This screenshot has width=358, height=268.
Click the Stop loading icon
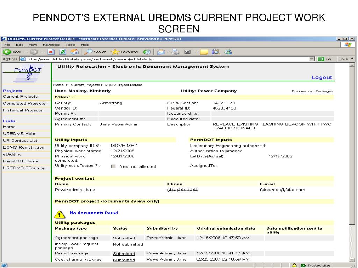51,52
